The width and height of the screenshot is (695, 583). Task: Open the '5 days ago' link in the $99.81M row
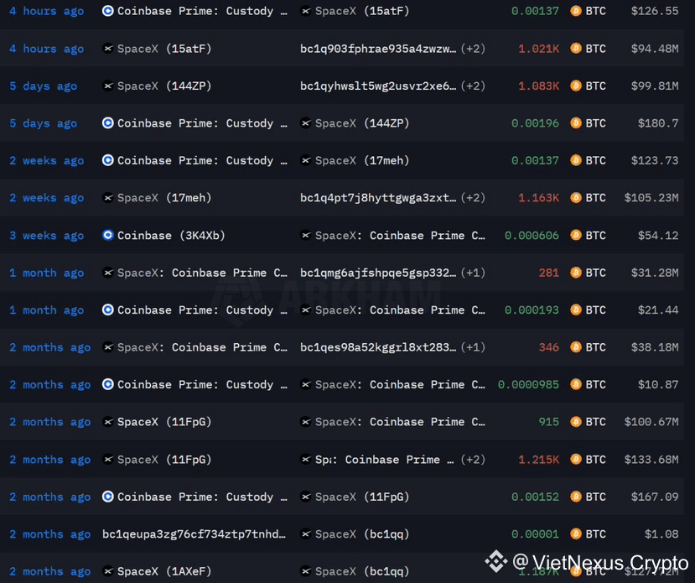click(x=43, y=86)
